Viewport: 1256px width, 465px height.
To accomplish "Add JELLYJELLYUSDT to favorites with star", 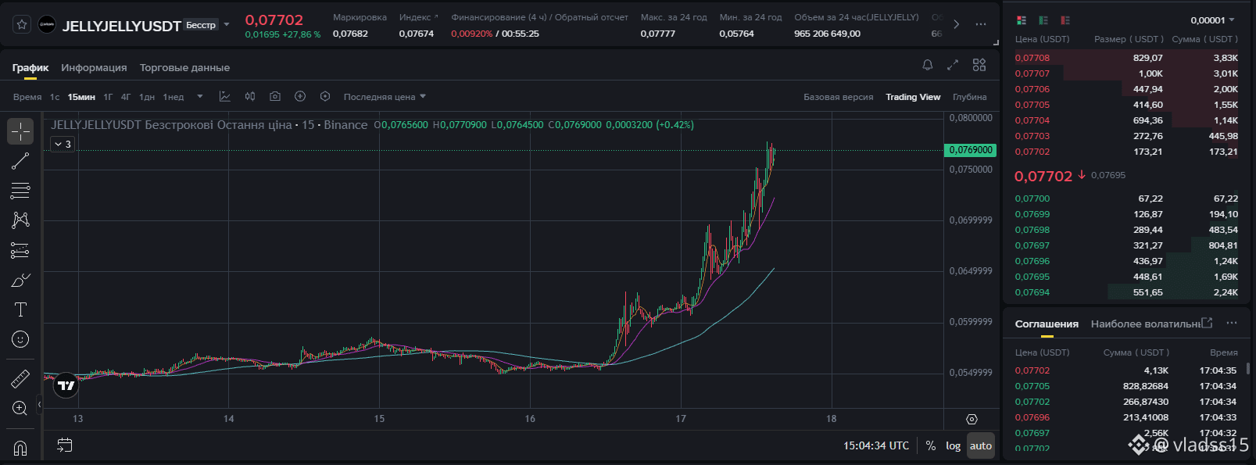I will 22,25.
